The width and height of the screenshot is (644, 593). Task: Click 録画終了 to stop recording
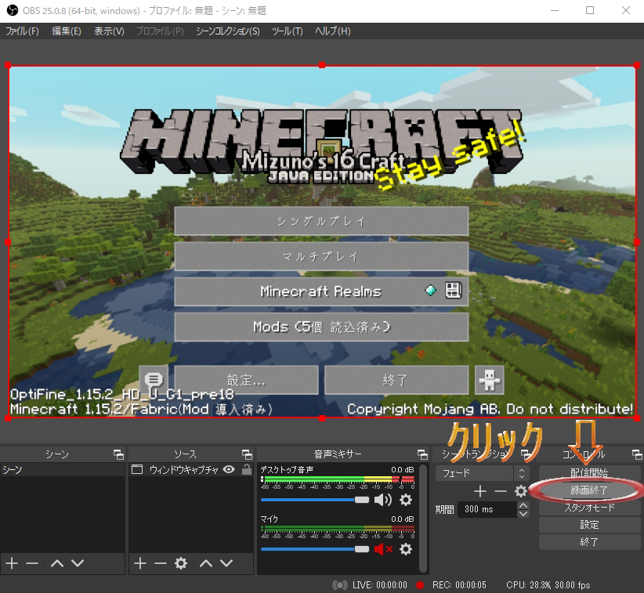click(589, 490)
